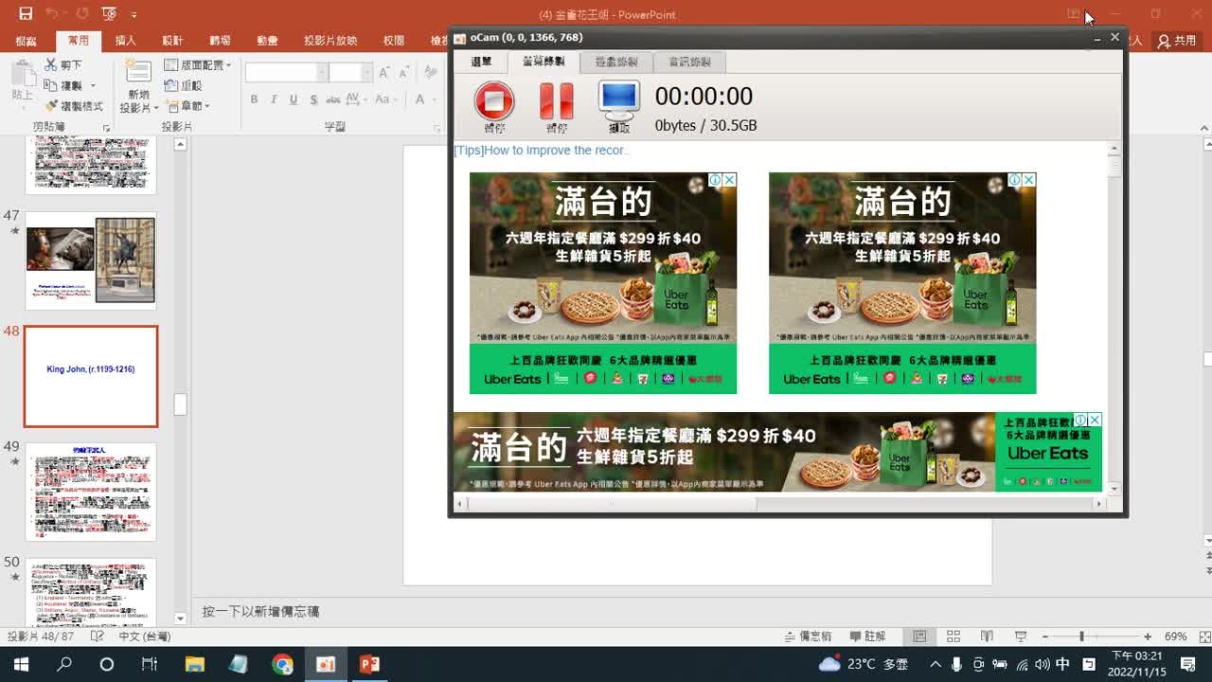Close the bottom banner Uber Eats ad
1212x682 pixels.
pos(1095,420)
